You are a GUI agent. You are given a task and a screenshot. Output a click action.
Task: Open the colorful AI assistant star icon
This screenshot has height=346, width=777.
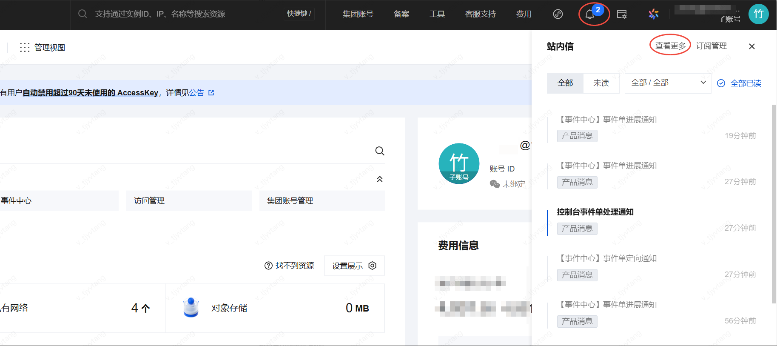pos(653,14)
